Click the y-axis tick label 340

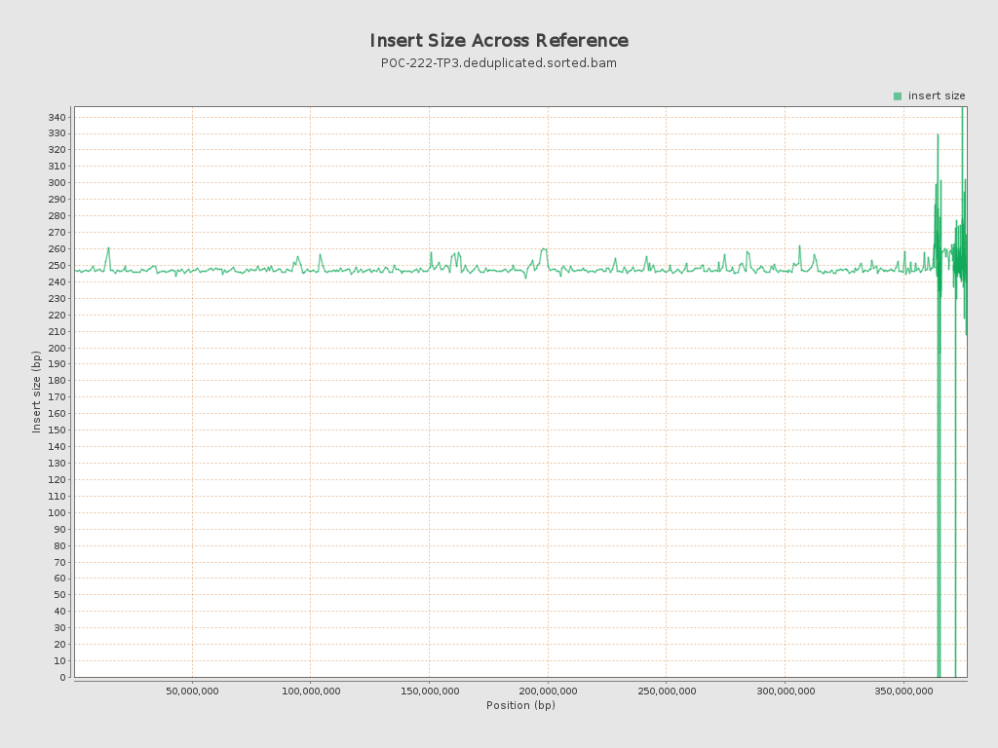(57, 117)
